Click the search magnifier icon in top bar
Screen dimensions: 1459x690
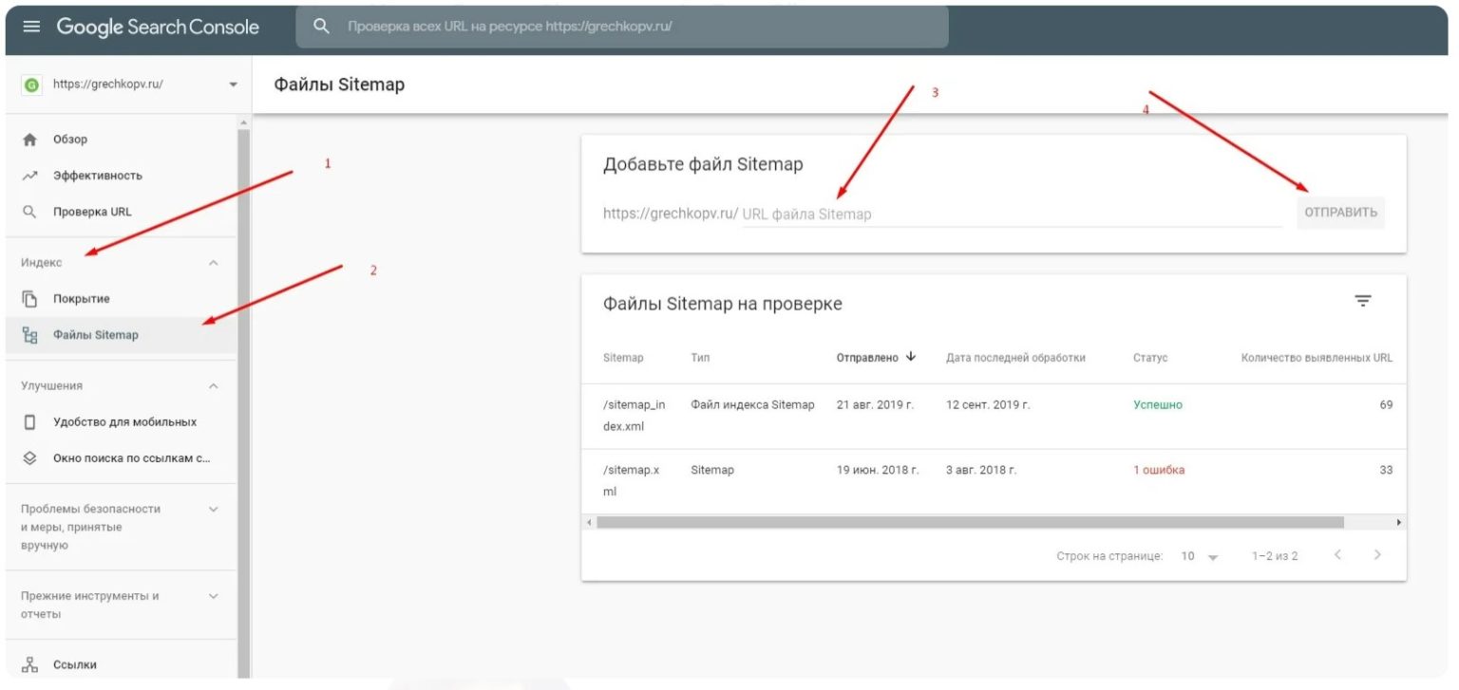coord(322,27)
